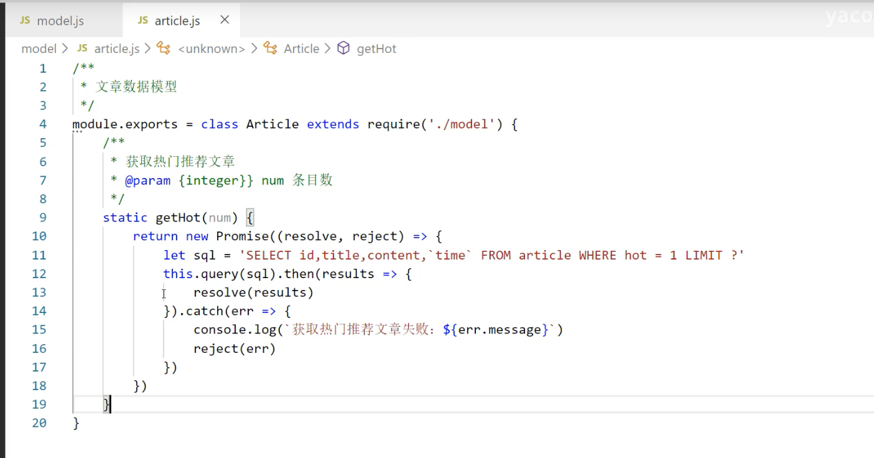Click ${err.message} in the template string

(496, 330)
